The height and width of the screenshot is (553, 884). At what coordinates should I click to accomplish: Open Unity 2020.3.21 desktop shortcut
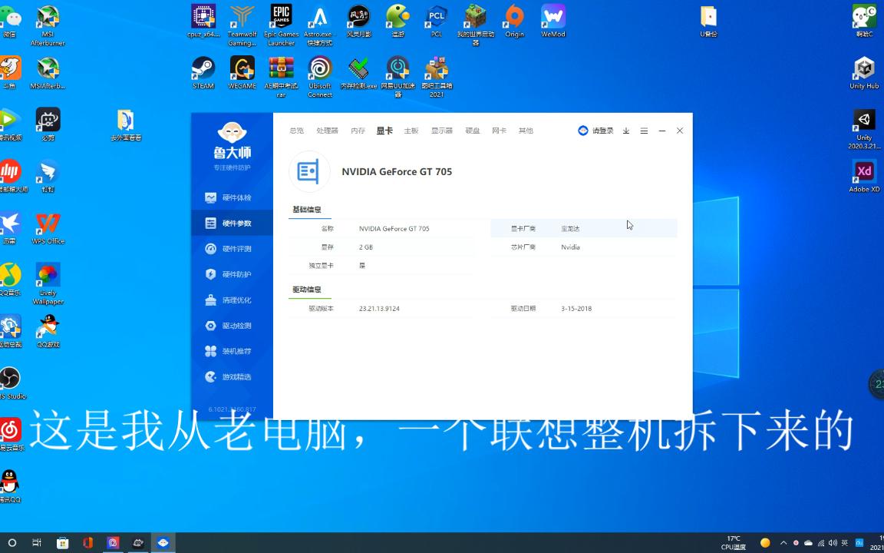[x=864, y=129]
